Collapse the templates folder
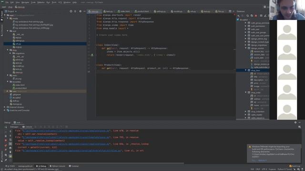Image resolution: width=305 pixels, height=171 pixels. (x=8, y=82)
